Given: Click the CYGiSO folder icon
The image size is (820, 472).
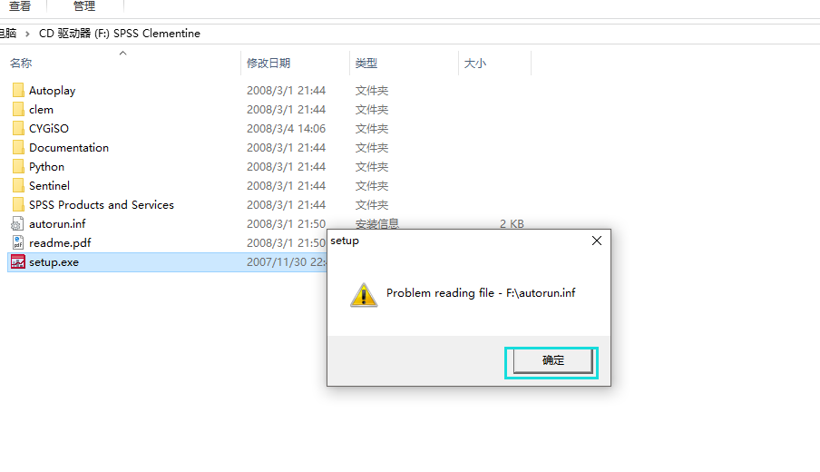Looking at the screenshot, I should [x=18, y=128].
